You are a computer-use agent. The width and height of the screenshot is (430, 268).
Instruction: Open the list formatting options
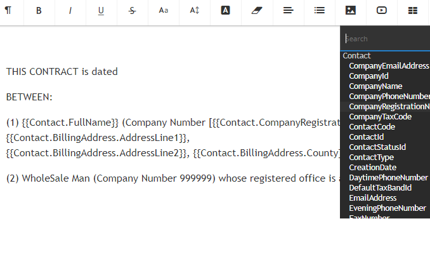(320, 10)
